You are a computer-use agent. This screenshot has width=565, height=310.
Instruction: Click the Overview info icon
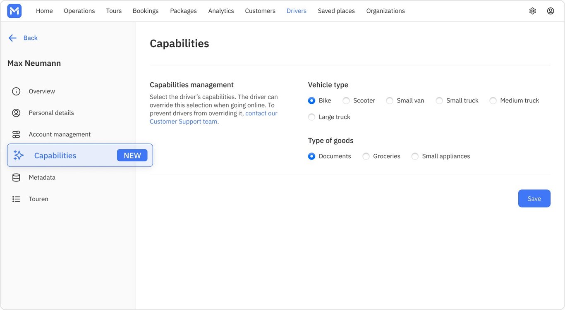pos(16,91)
